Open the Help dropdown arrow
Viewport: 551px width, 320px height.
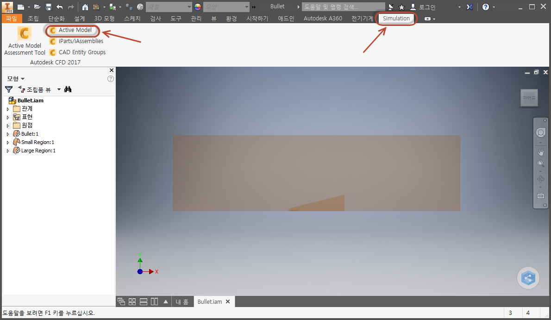click(494, 7)
